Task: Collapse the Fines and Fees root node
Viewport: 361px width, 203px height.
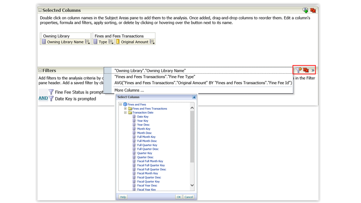Action: 121,104
